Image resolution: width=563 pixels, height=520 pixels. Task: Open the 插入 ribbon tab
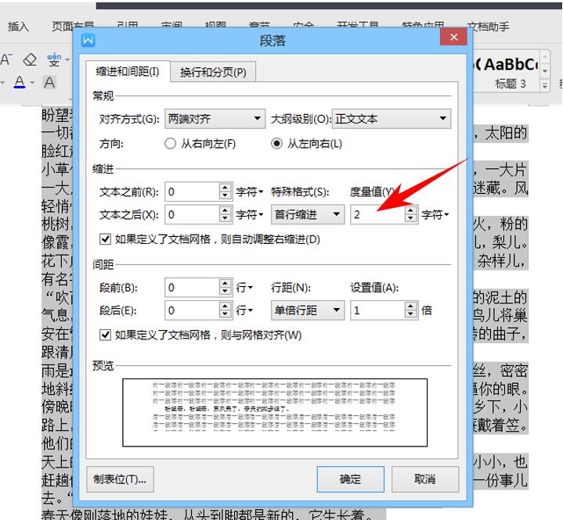click(x=18, y=27)
